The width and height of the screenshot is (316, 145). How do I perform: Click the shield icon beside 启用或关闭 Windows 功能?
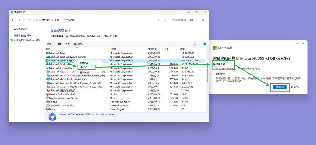pyautogui.click(x=11, y=40)
